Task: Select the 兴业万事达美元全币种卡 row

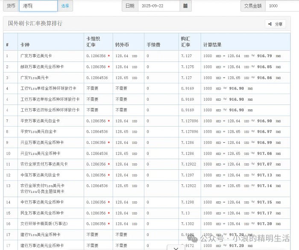Action: tap(147, 142)
